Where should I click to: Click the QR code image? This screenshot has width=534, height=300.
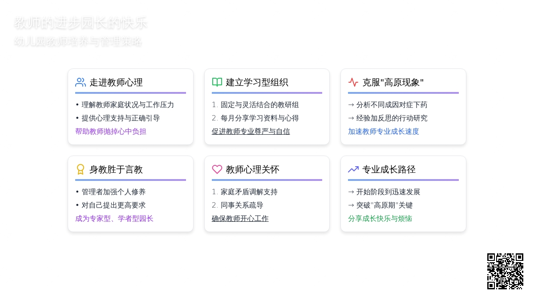point(505,271)
